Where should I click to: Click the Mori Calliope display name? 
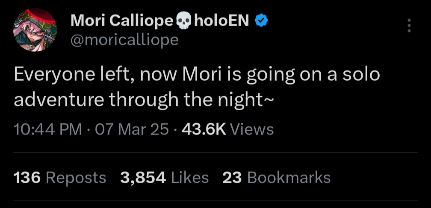(121, 20)
